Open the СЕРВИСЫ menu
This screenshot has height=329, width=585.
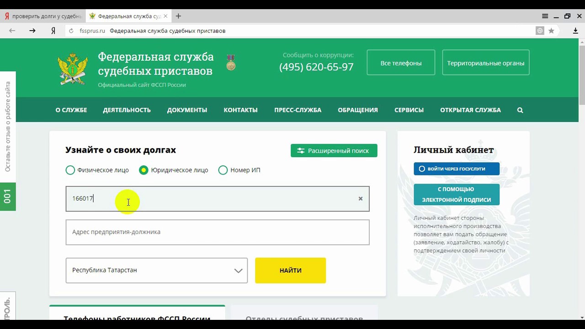[409, 110]
